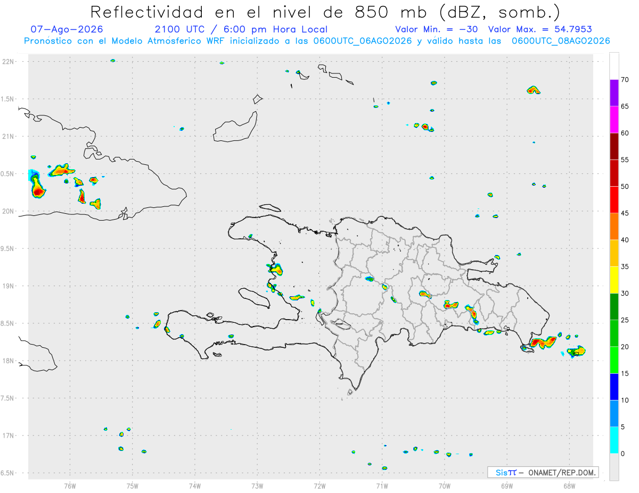Image resolution: width=639 pixels, height=493 pixels.
Task: Select the colorbar tick label '65'
Action: coord(625,106)
